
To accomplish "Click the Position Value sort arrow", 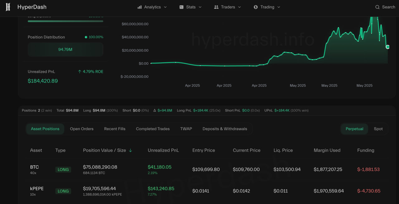I will point(131,150).
